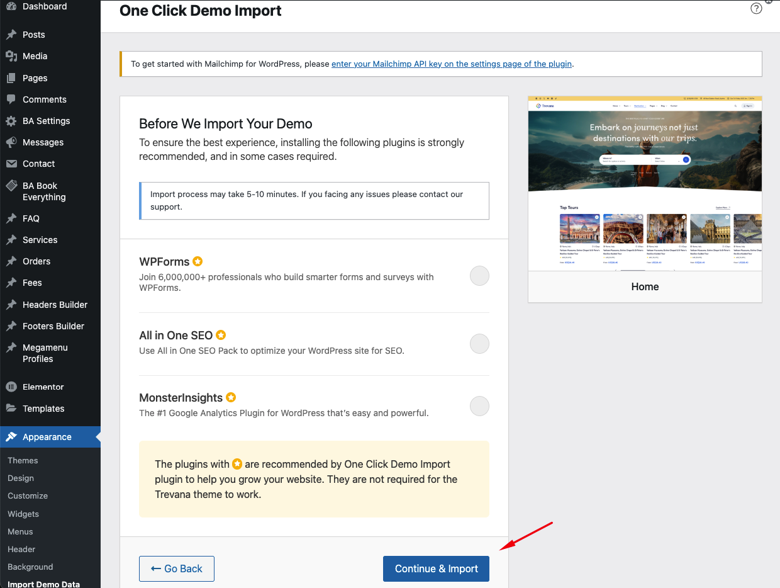Open Themes in the Appearance submenu
The width and height of the screenshot is (780, 588).
23,461
